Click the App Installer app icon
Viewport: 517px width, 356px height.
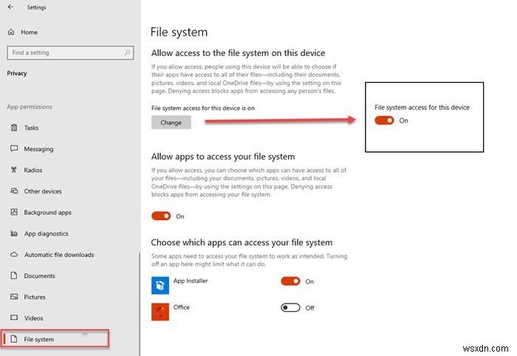coord(160,284)
